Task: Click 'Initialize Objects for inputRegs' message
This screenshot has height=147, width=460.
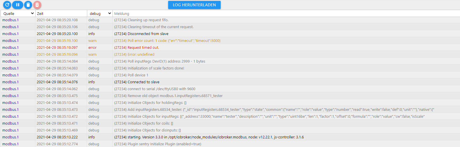Action: pyautogui.click(x=269, y=116)
